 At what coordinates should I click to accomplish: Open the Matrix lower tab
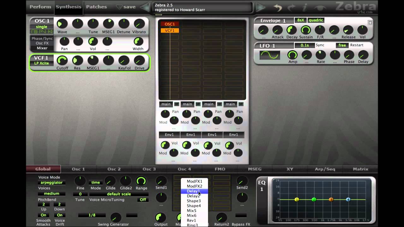tap(360, 169)
